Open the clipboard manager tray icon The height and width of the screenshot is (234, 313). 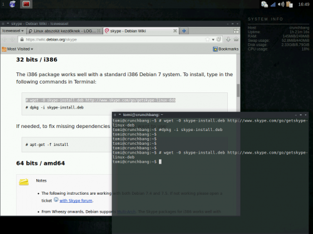click(289, 4)
